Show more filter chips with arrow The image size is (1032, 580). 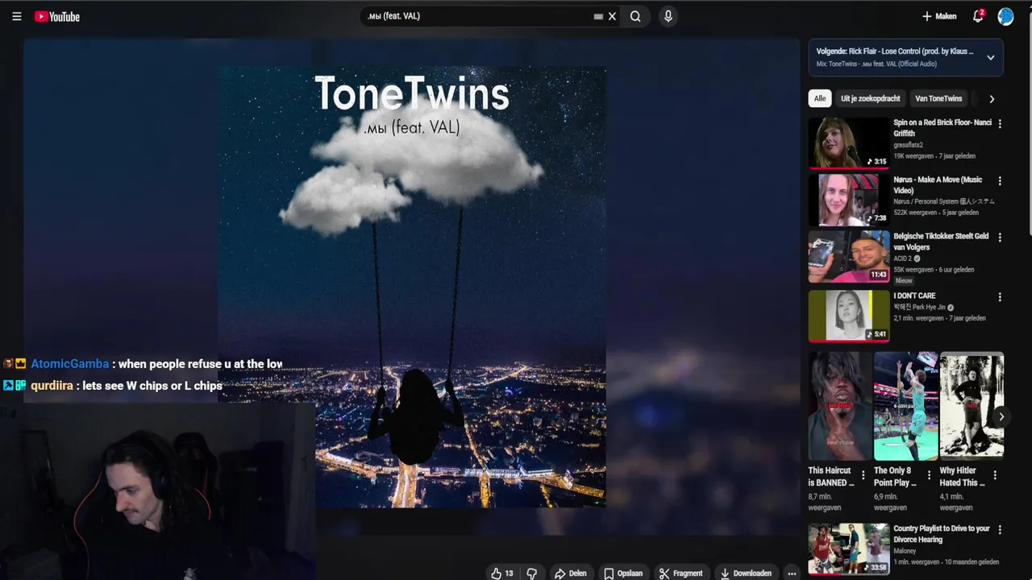pyautogui.click(x=992, y=98)
